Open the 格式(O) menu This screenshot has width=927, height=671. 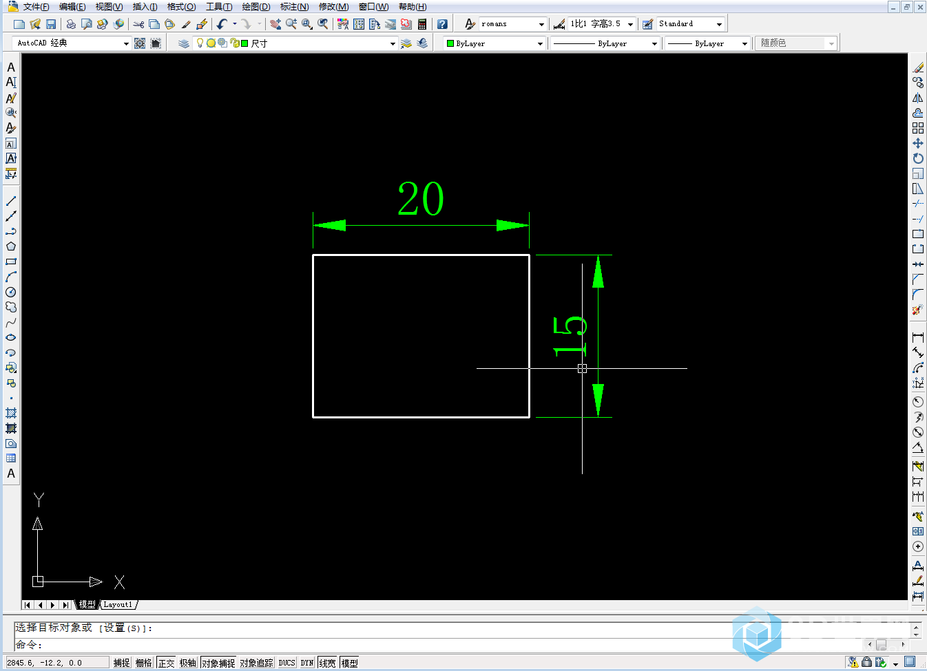(182, 7)
